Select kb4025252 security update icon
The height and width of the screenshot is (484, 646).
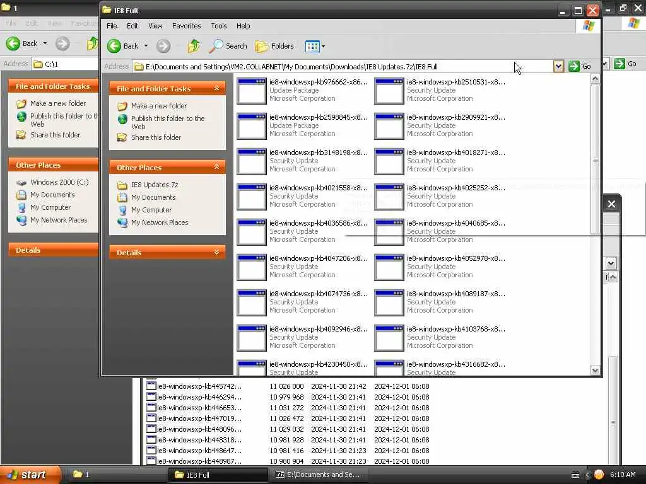389,197
